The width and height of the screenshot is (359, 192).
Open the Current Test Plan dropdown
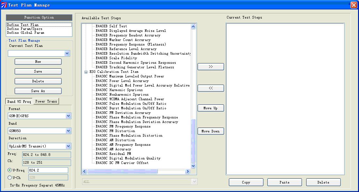coord(67,53)
